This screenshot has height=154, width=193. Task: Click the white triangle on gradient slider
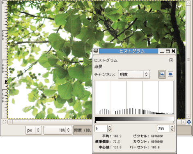(x=174, y=122)
